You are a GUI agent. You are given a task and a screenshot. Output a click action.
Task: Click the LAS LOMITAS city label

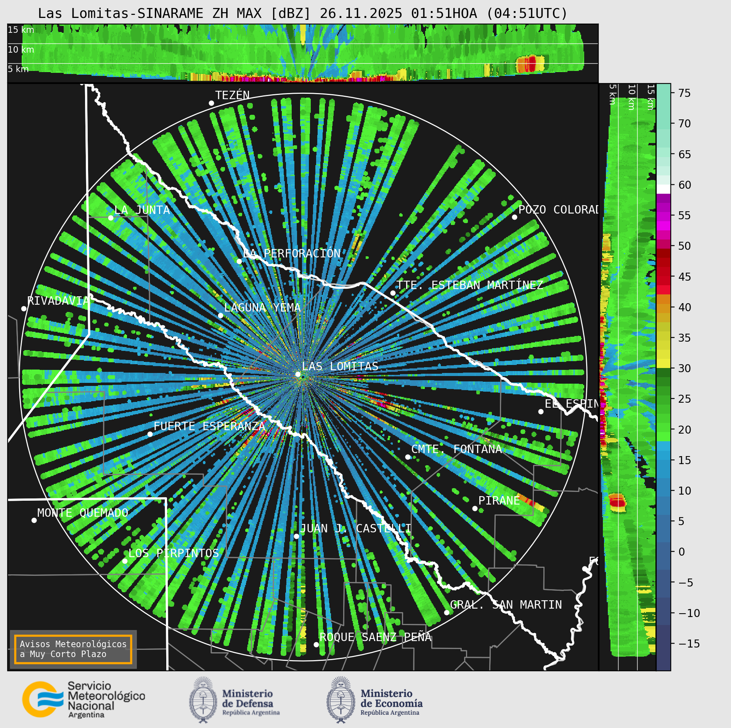tap(340, 366)
